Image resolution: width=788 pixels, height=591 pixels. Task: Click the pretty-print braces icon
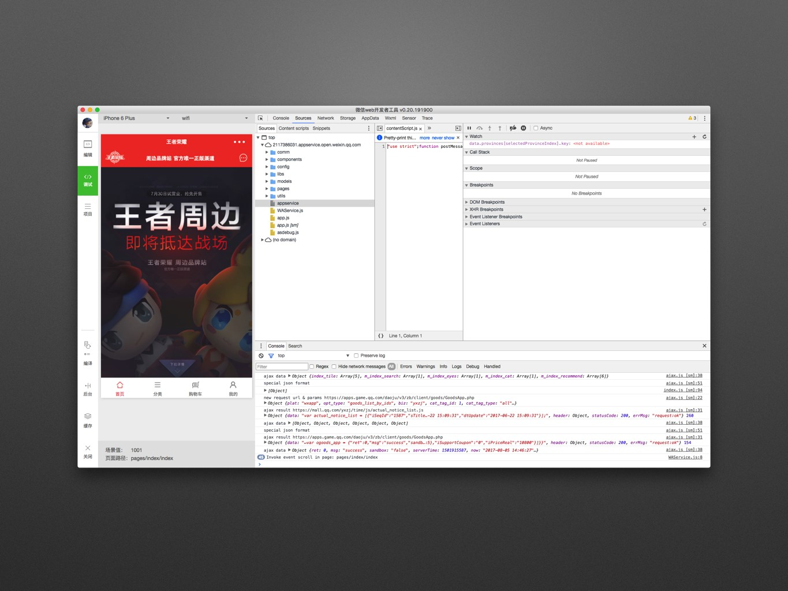(x=380, y=335)
